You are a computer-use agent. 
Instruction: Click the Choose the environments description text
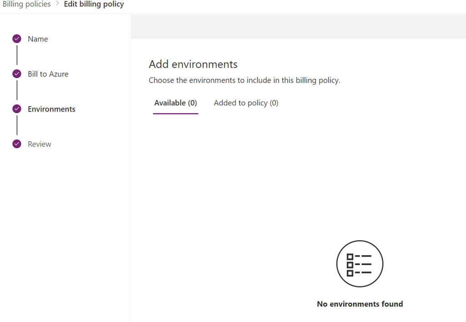click(x=244, y=80)
